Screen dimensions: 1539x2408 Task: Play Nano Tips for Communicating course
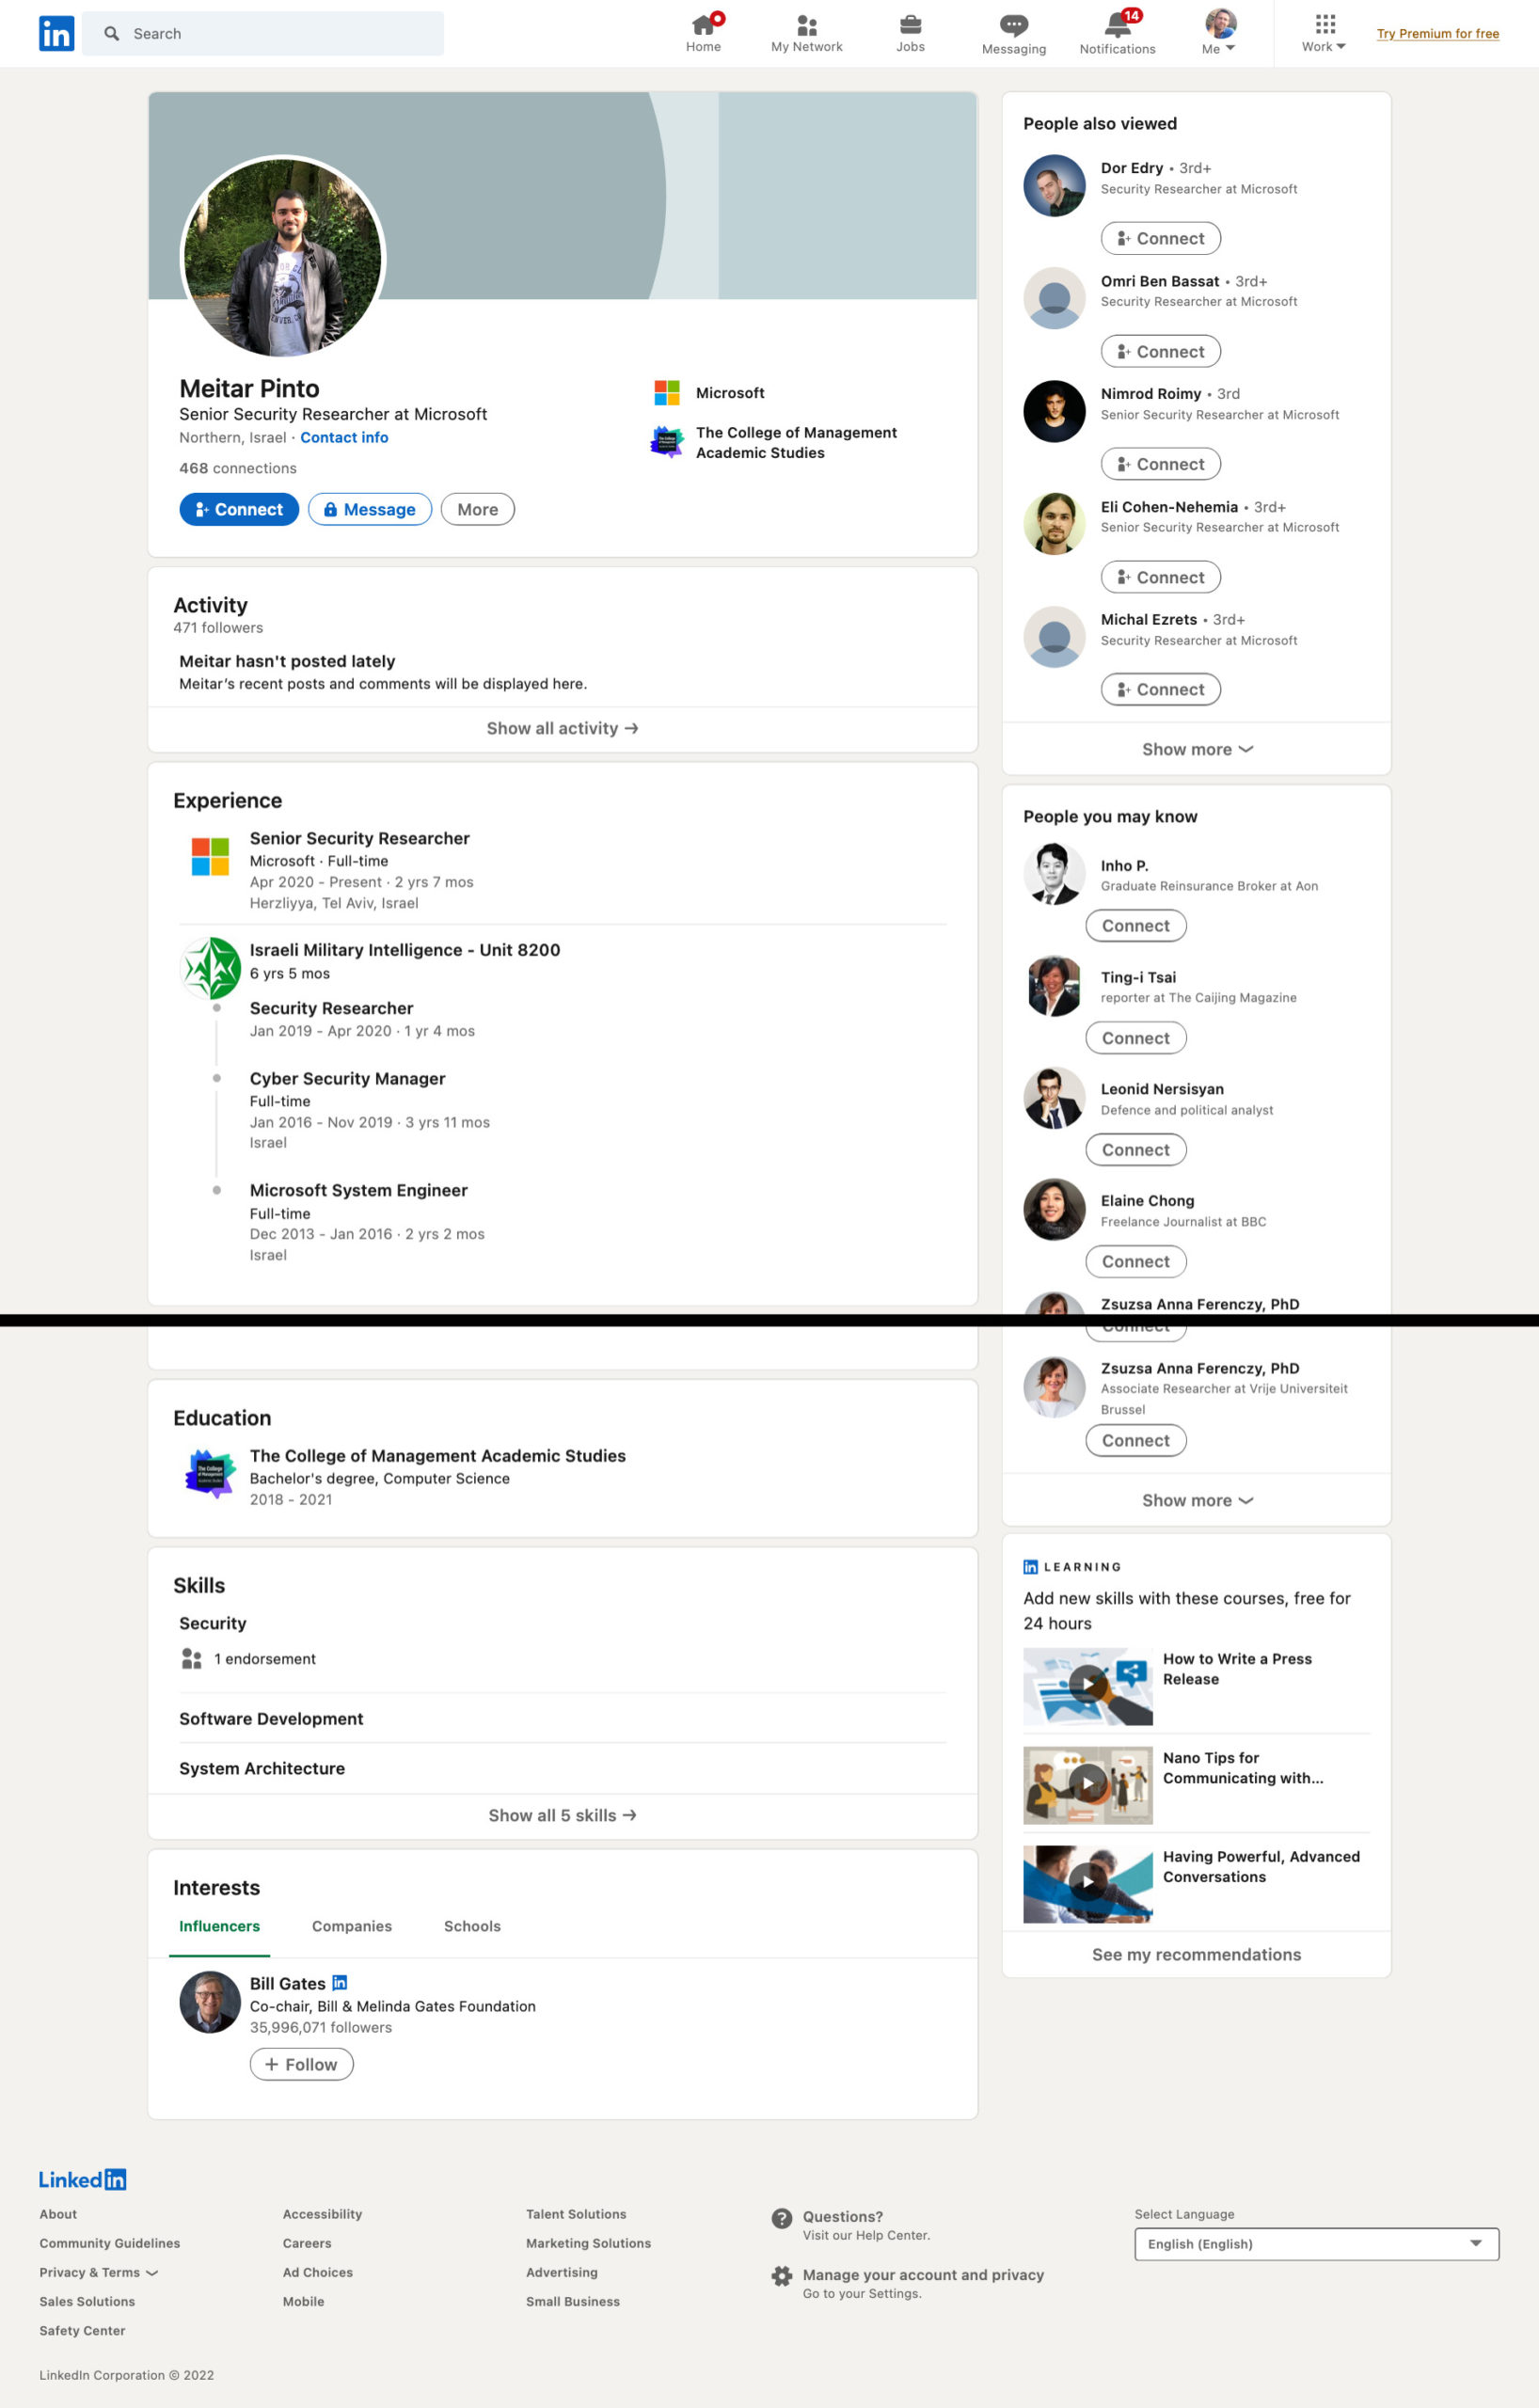click(x=1087, y=1785)
